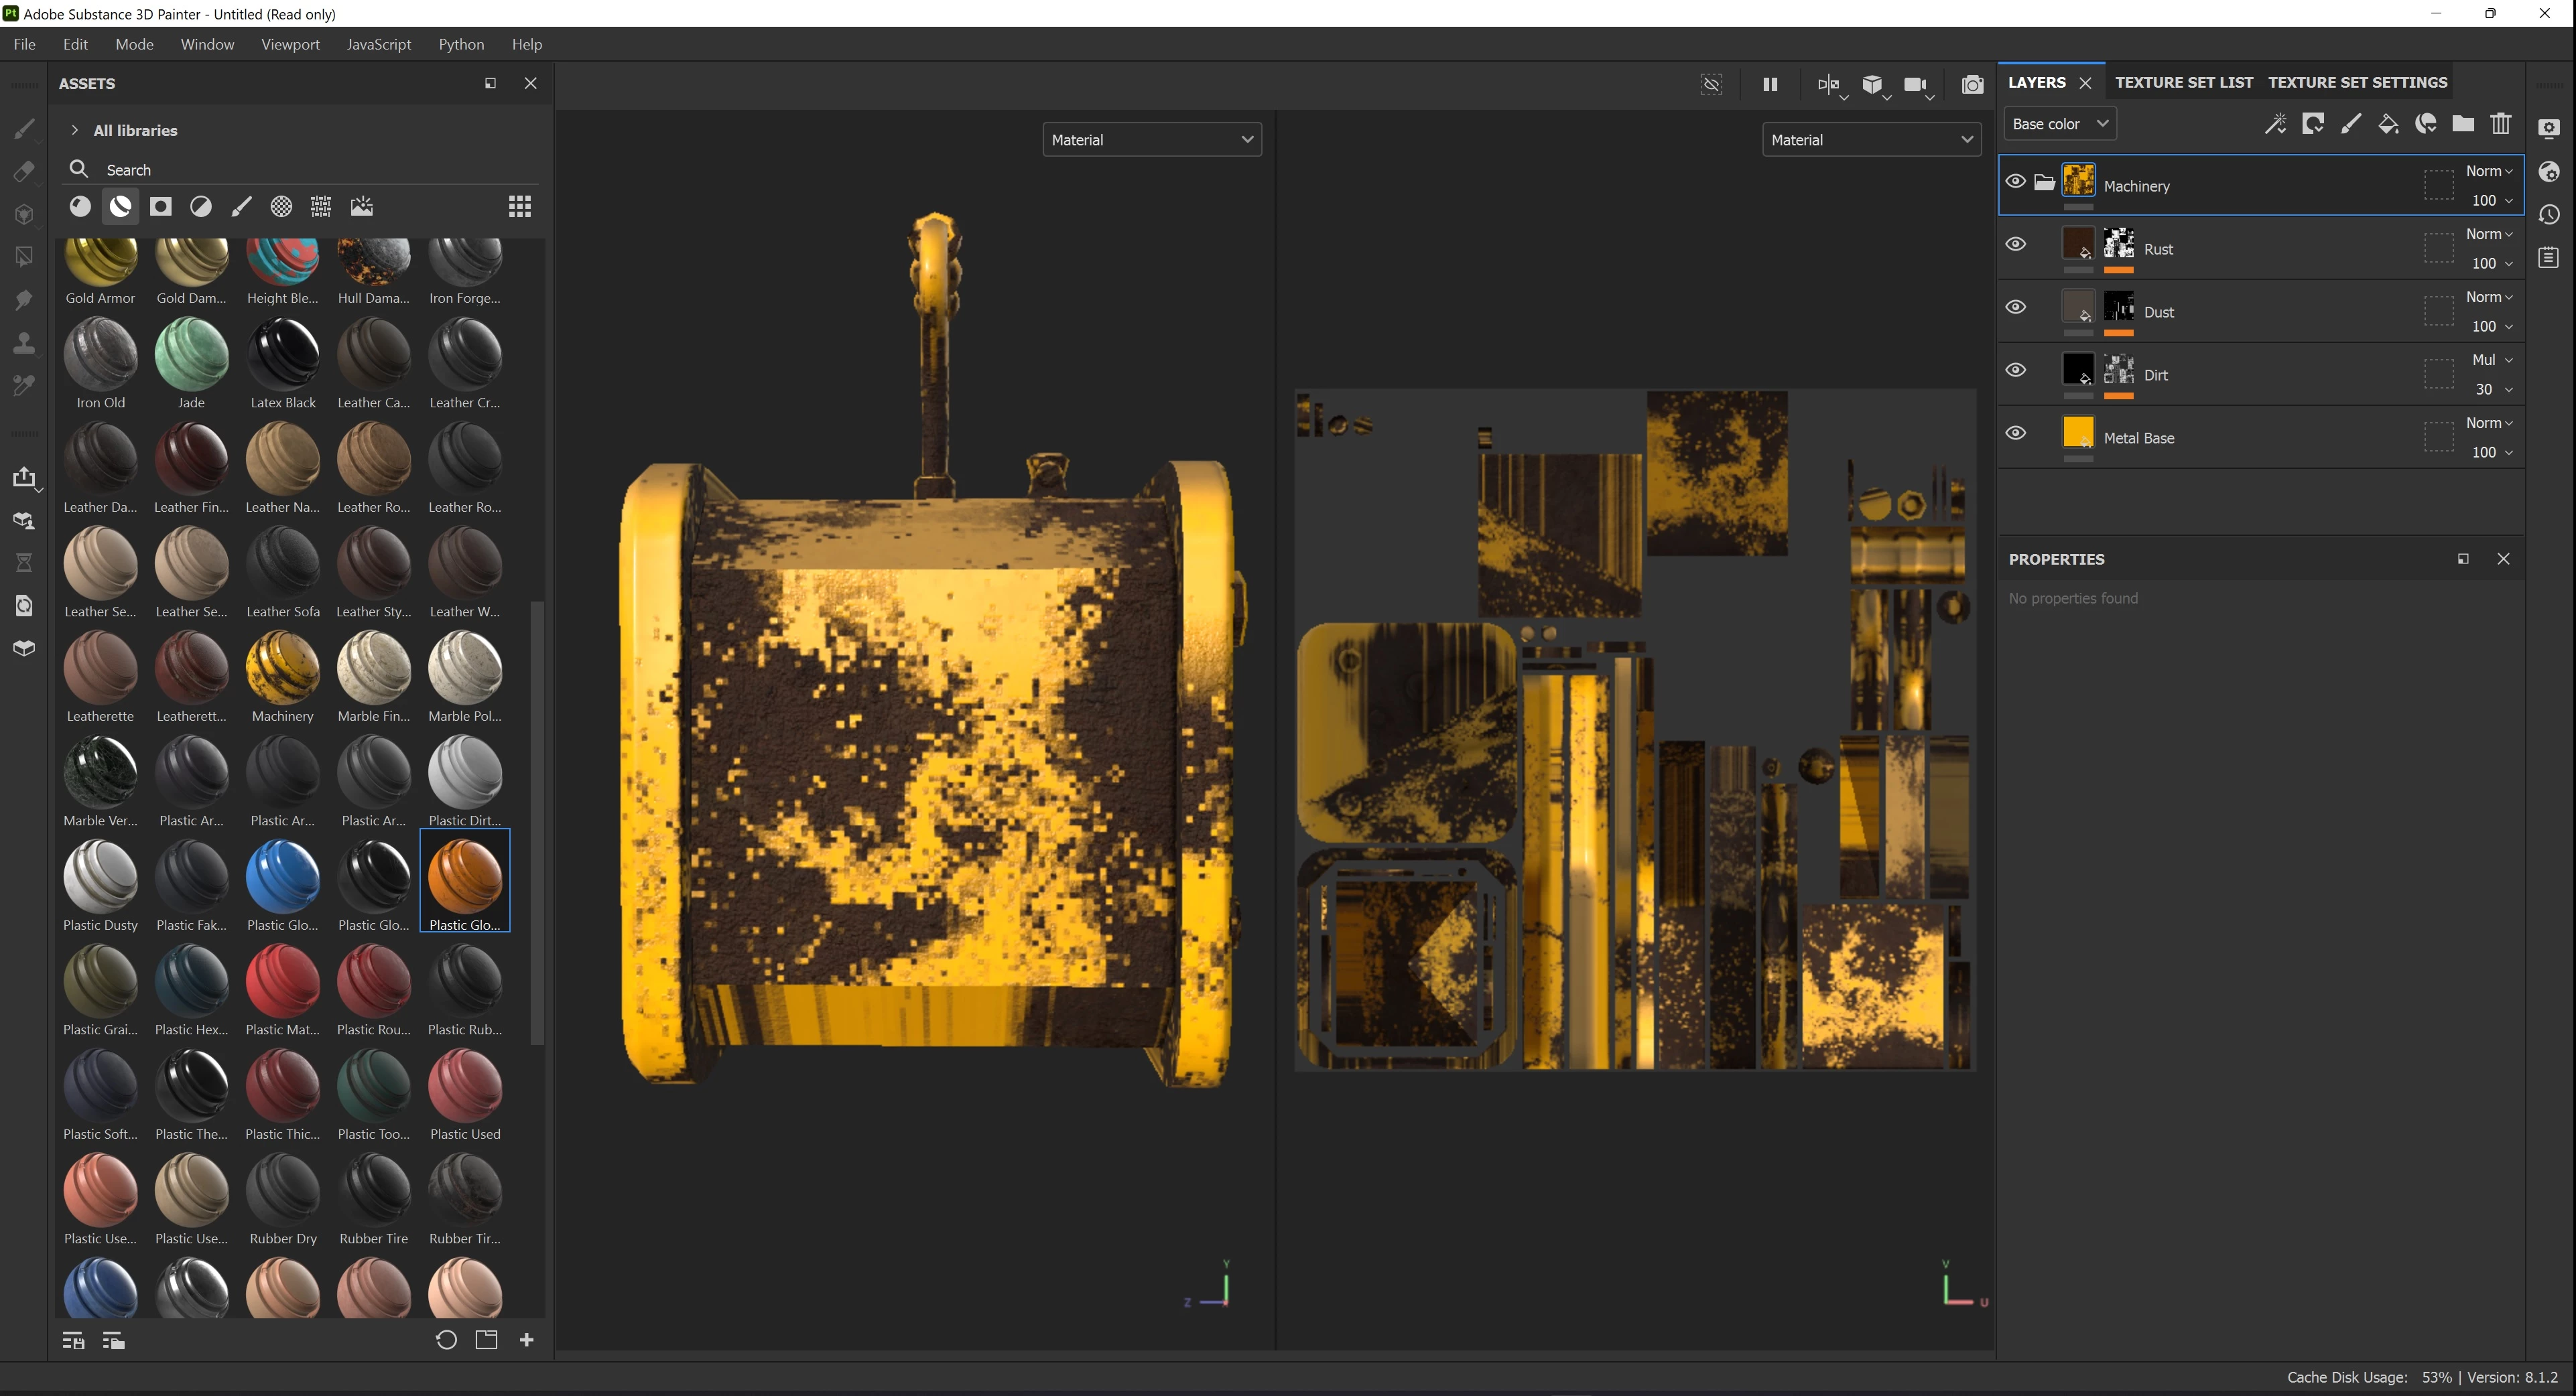The image size is (2576, 1396).
Task: Switch to the Texture Set Settings tab
Action: click(2357, 83)
